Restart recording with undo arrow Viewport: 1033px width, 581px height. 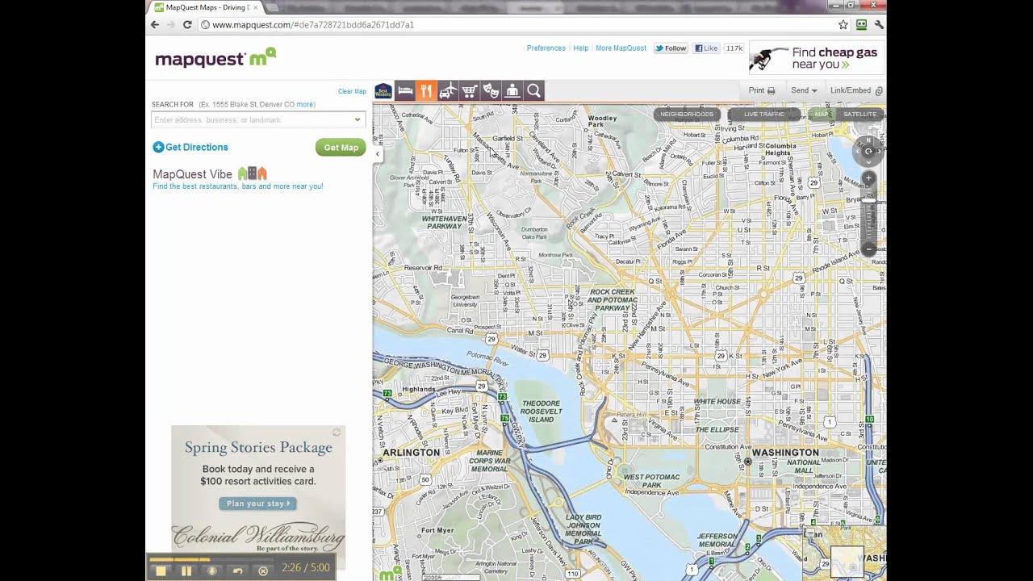coord(237,571)
